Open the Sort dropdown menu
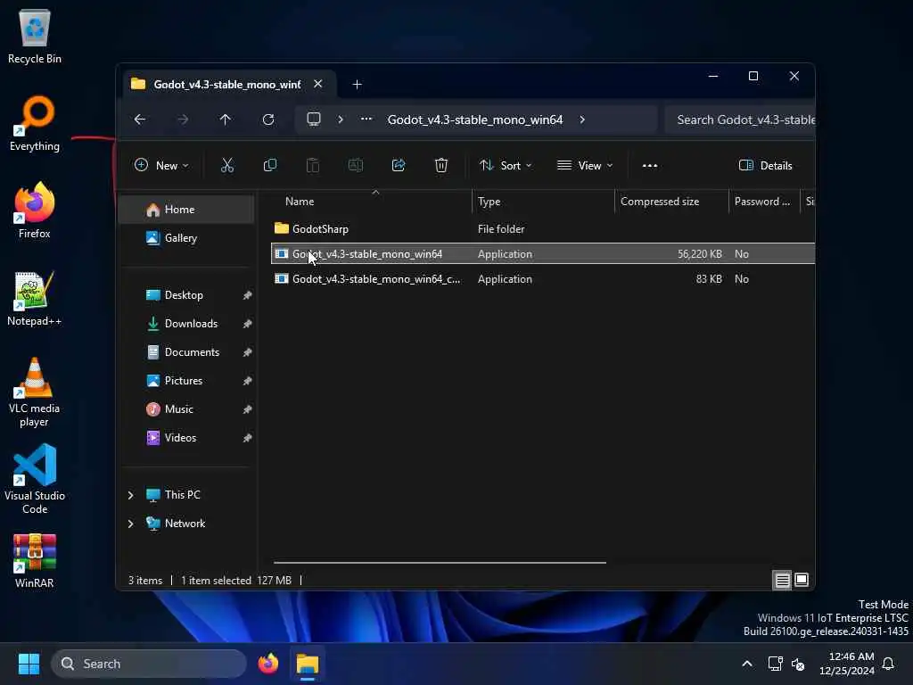Viewport: 913px width, 685px height. coord(505,165)
